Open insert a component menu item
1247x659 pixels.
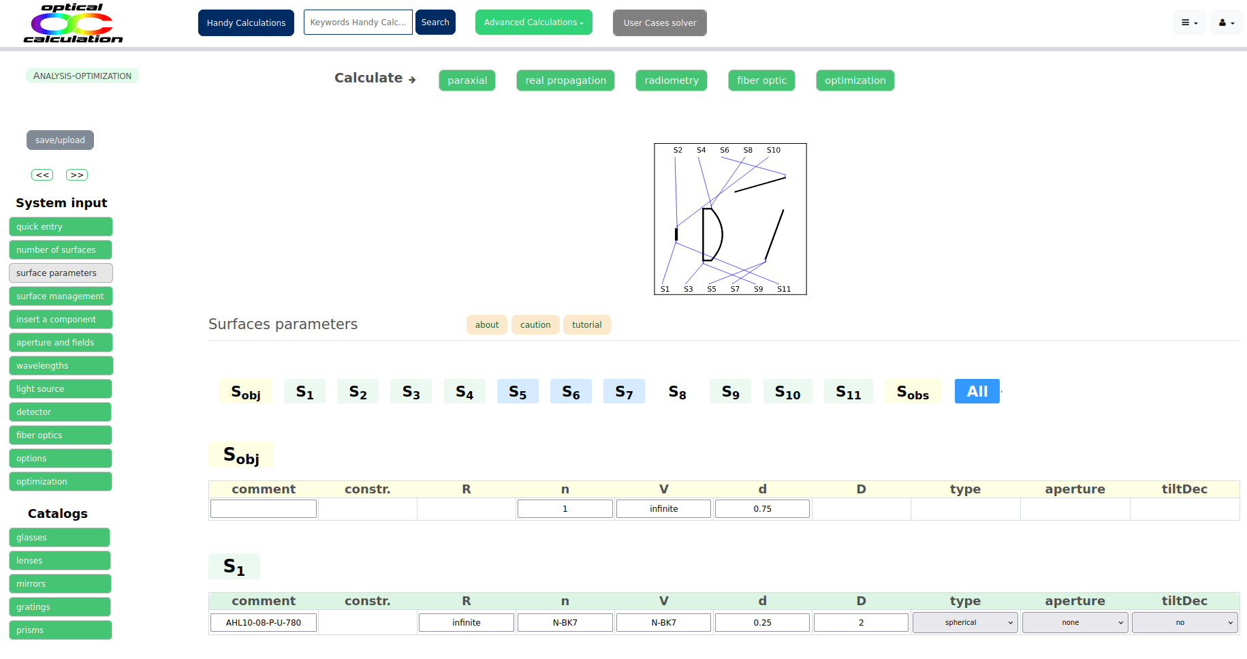pyautogui.click(x=61, y=319)
